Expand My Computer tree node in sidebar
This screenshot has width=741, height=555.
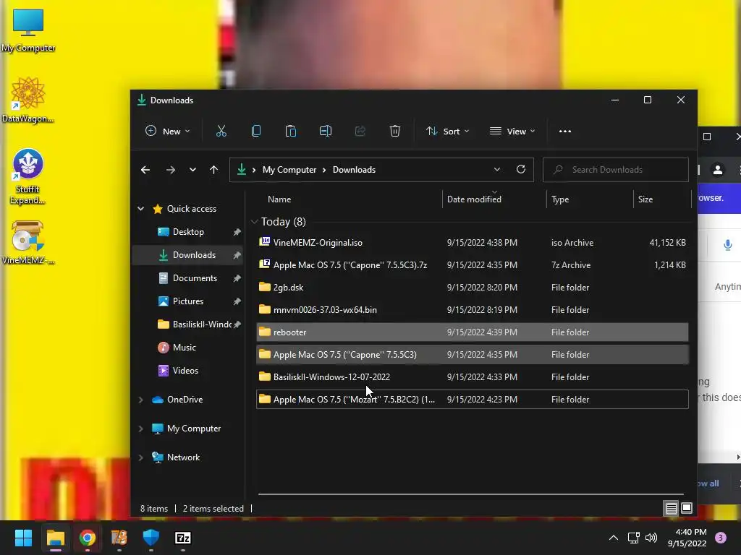coord(141,429)
